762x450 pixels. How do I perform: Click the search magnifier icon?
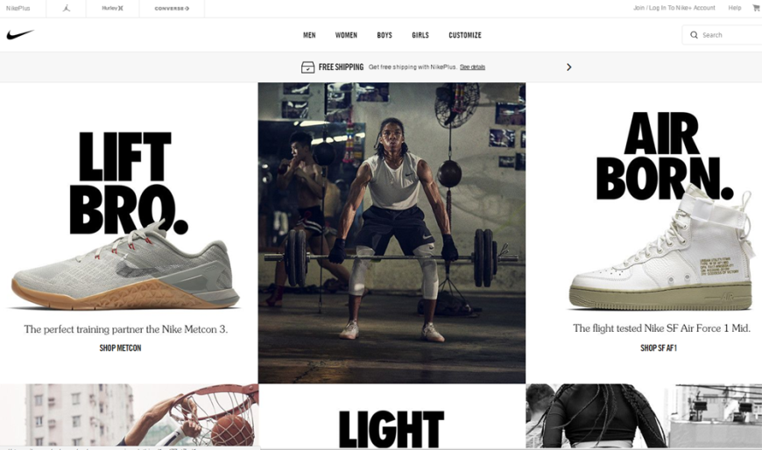coord(694,35)
